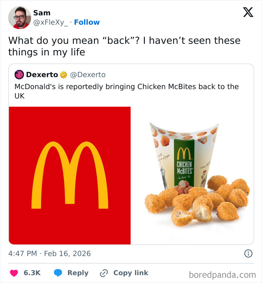Viewport: 262px width, 283px height.
Task: Open Sam's profile picture
Action: pyautogui.click(x=19, y=18)
